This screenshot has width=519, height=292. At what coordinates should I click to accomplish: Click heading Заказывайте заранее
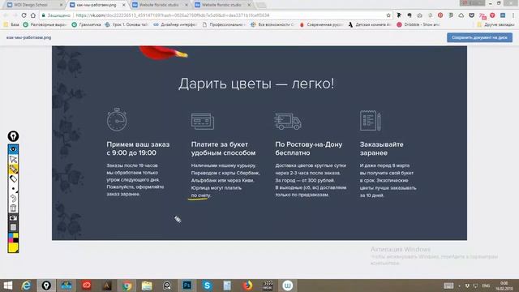click(382, 148)
